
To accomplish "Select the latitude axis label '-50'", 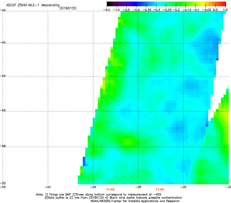I will click(x=2, y=183).
